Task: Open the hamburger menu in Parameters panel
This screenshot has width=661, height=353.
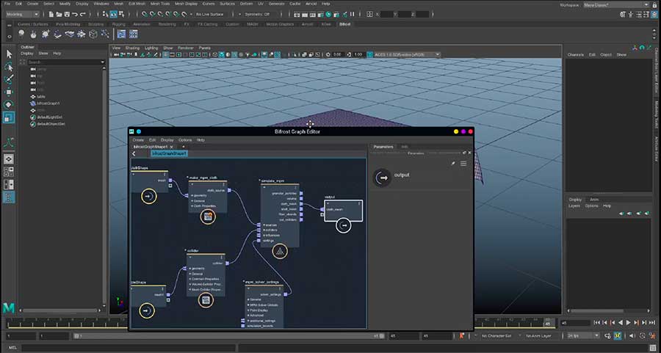Action: point(463,164)
